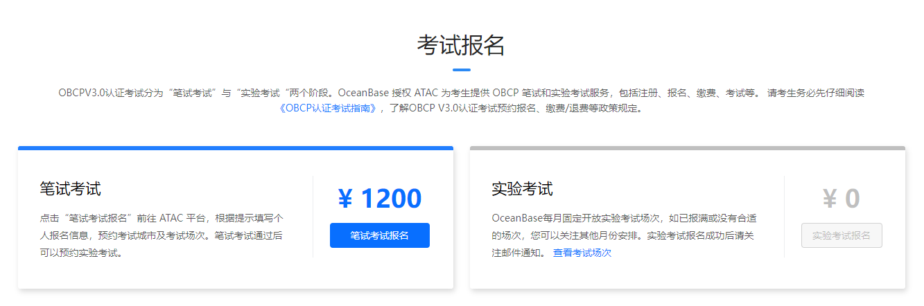Viewport: 924px width, 306px height.
Task: Select the 实验考试 card title
Action: click(x=522, y=188)
